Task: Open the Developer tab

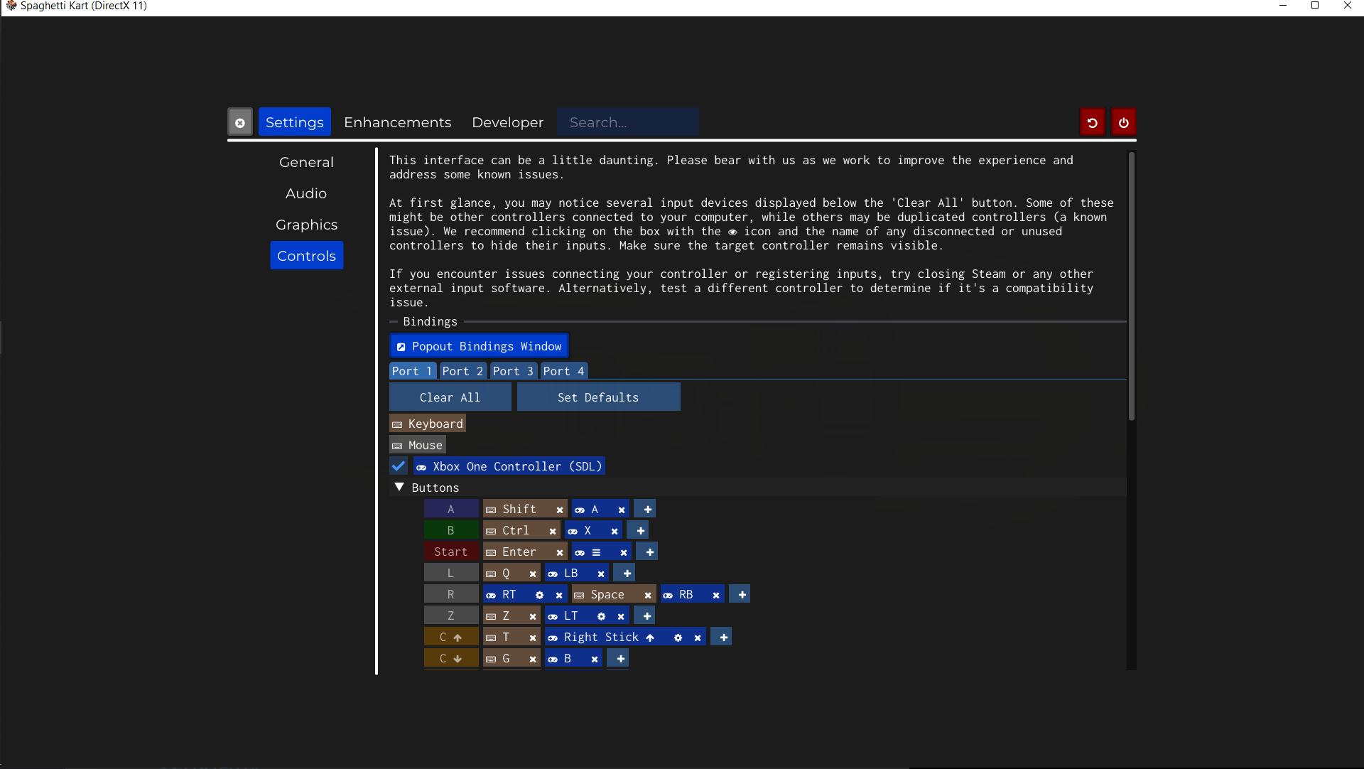Action: pos(507,122)
